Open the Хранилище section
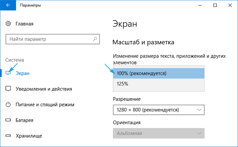The width and height of the screenshot is (238, 147). pos(29,136)
